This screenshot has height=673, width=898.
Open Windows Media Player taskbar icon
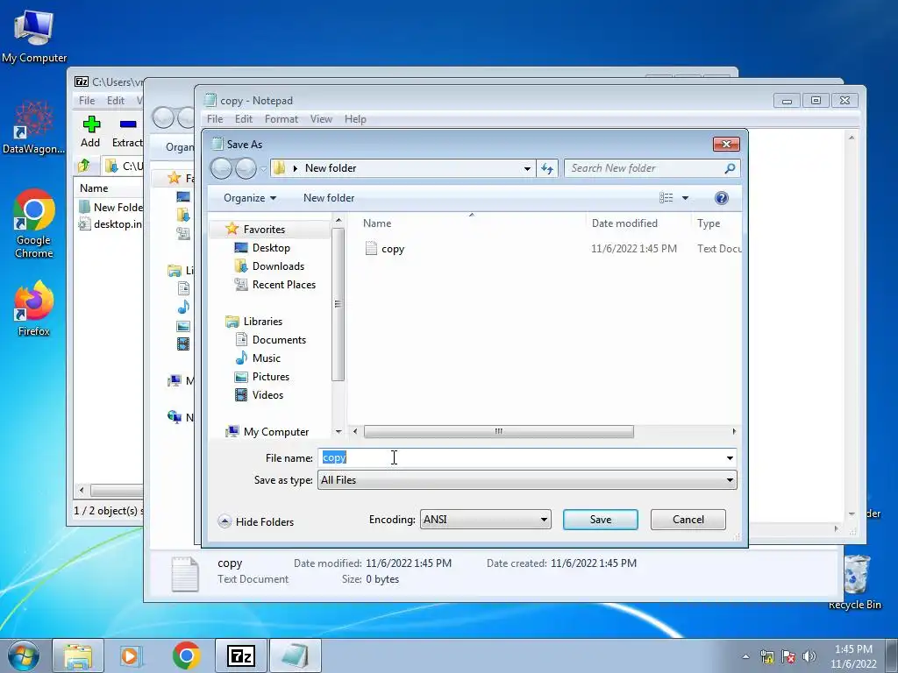tap(132, 655)
